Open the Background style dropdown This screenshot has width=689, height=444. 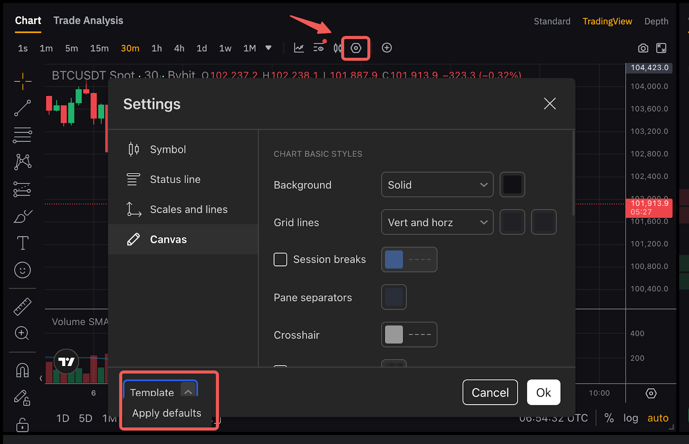coord(437,185)
